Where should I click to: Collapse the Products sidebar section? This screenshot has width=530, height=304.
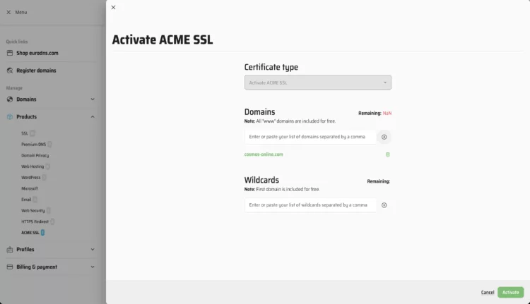coord(93,116)
